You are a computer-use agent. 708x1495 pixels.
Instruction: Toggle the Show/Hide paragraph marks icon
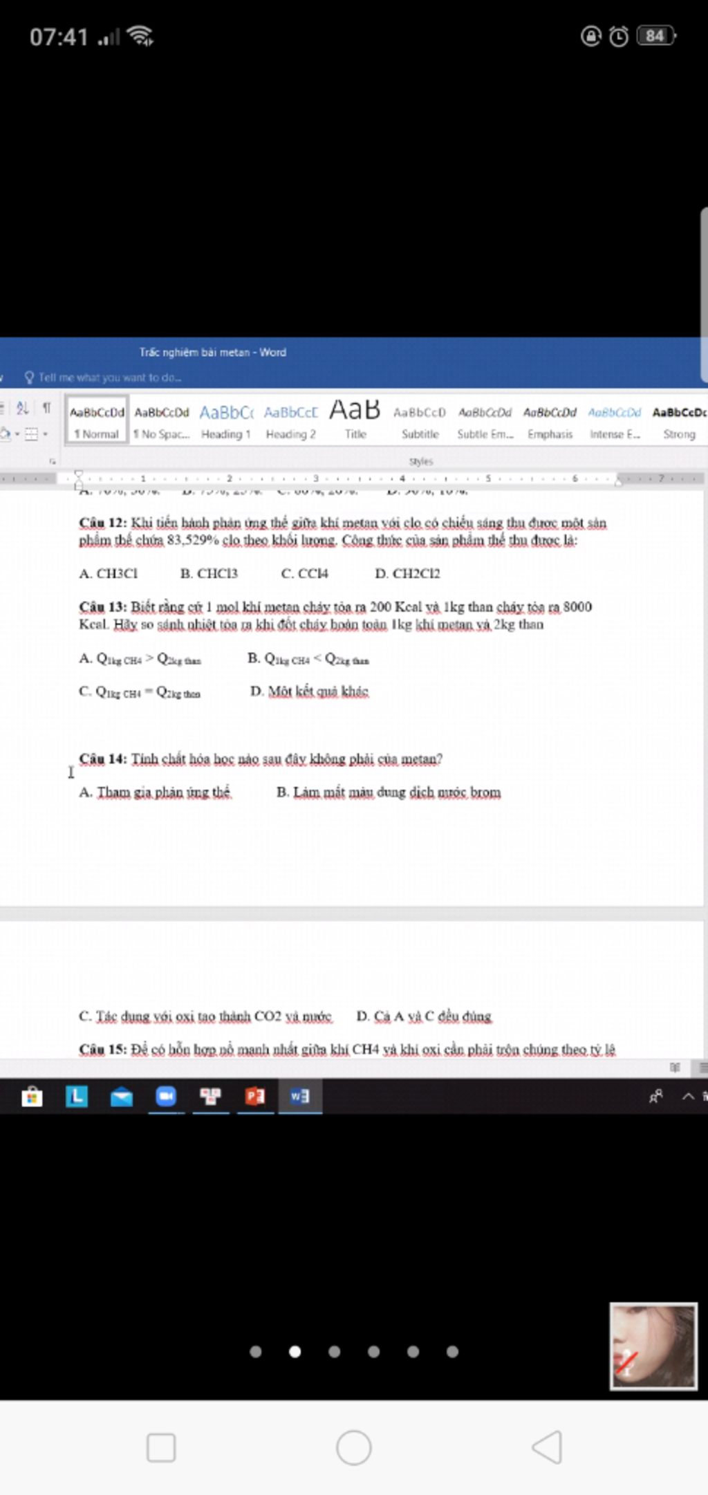tap(46, 408)
